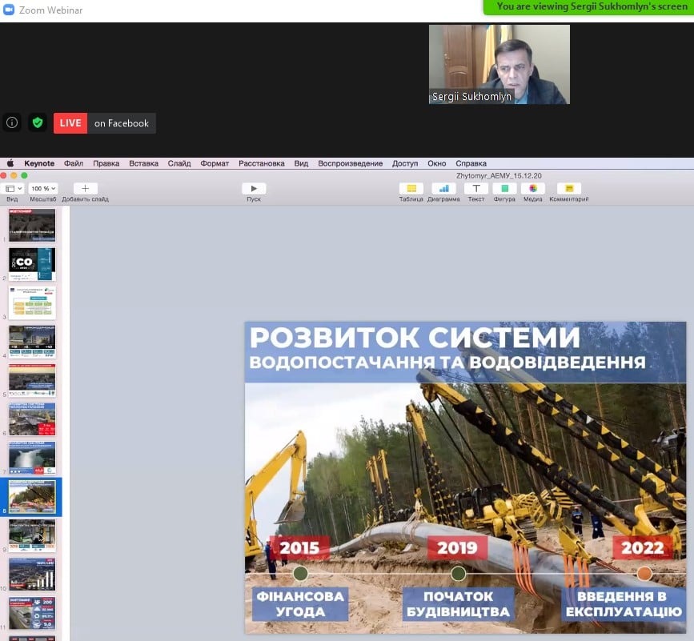Expand the 100% Масштаб zoom dropdown
Screen dimensions: 694x641
coord(42,189)
